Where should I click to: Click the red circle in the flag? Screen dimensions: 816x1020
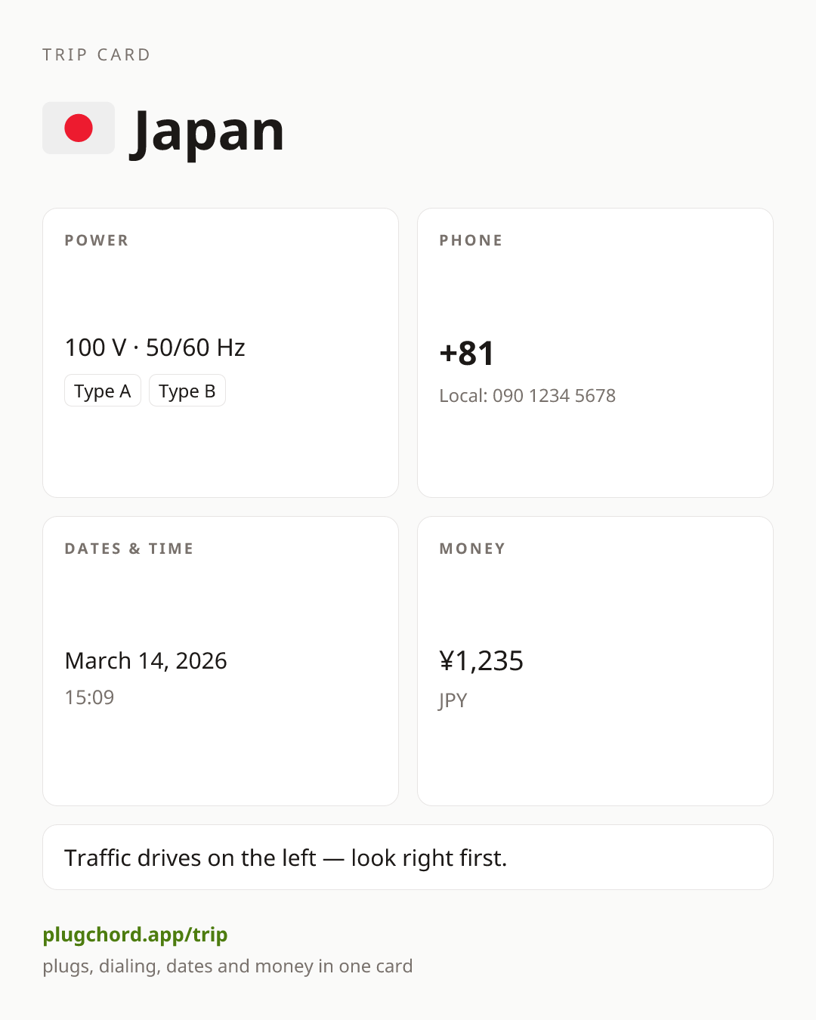pyautogui.click(x=79, y=128)
